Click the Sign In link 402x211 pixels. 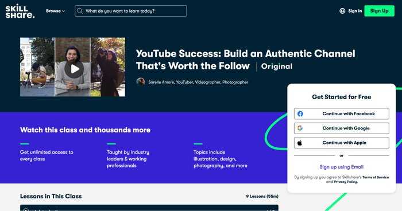tap(355, 11)
